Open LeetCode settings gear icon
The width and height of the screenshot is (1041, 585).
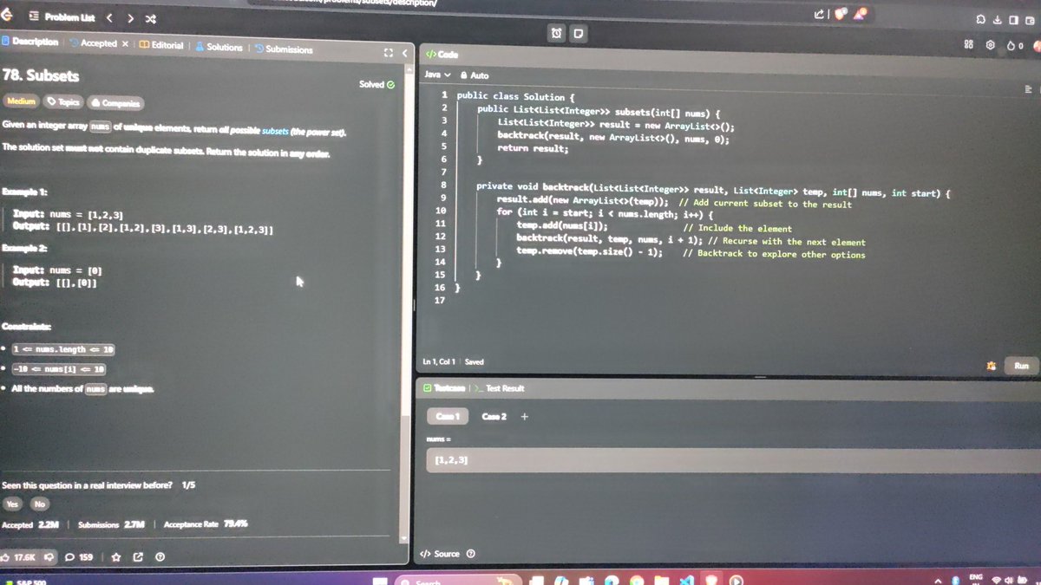[990, 44]
